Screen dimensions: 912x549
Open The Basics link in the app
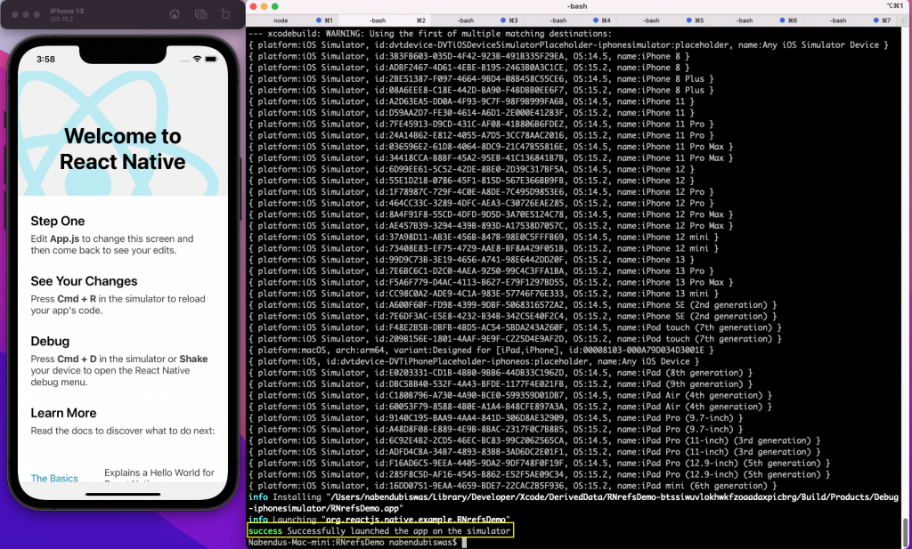point(54,478)
